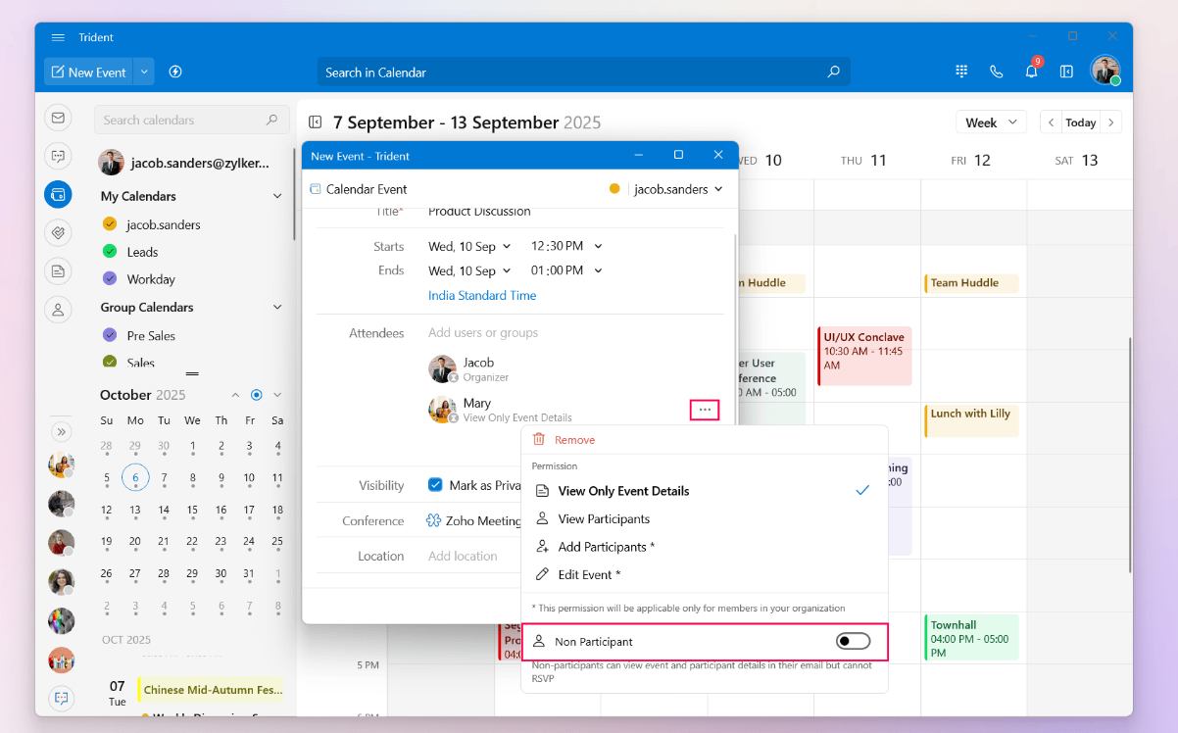The height and width of the screenshot is (733, 1178).
Task: Choose Edit Event permission
Action: pyautogui.click(x=704, y=574)
